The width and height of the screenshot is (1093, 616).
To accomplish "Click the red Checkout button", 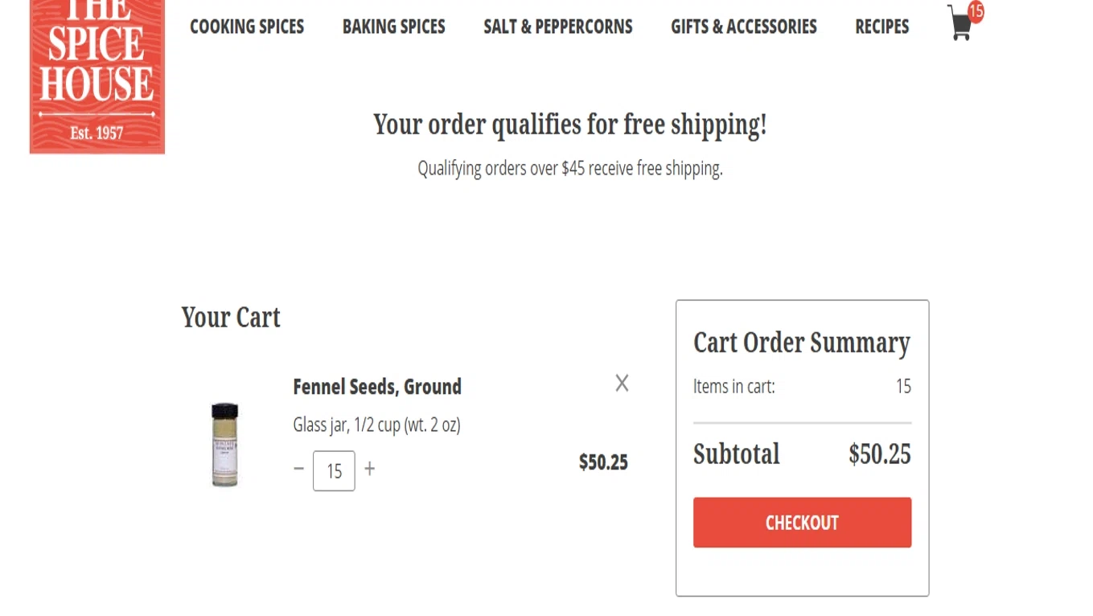I will (x=803, y=523).
